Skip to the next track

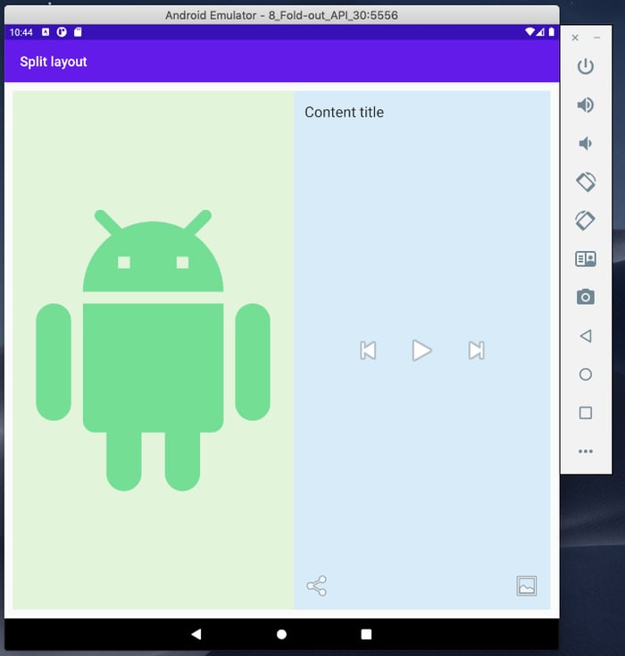477,350
